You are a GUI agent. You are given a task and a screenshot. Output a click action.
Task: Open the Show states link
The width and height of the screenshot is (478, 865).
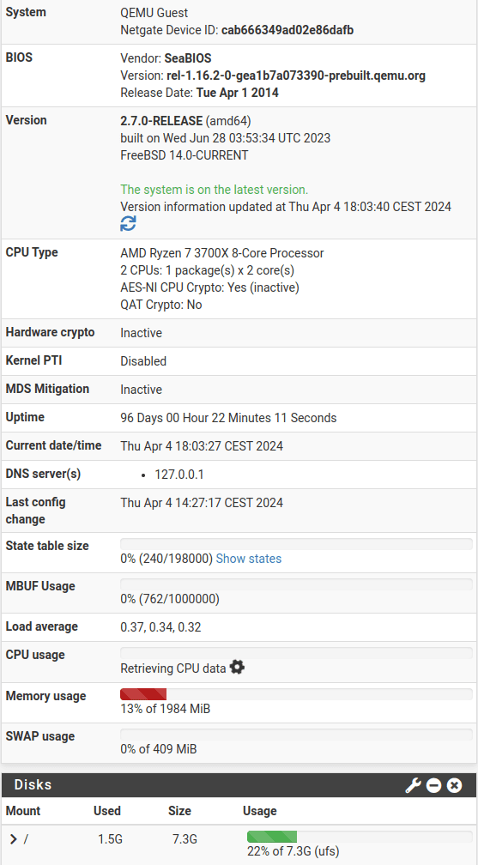coord(248,559)
